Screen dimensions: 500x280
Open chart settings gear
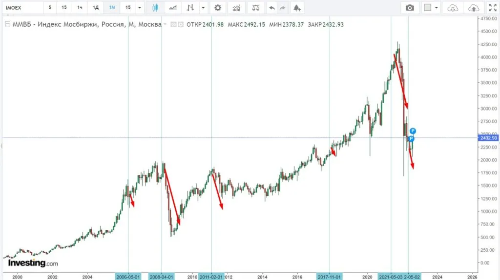click(x=218, y=8)
